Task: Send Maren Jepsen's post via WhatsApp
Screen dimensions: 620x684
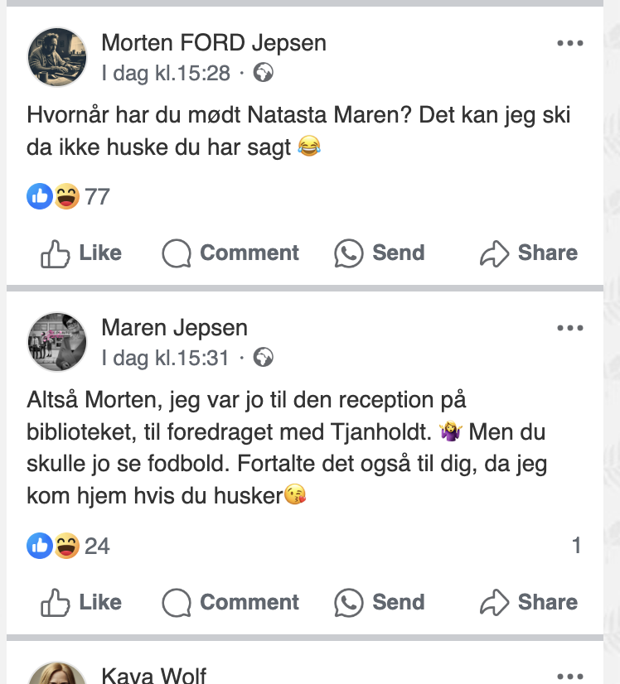Action: (x=380, y=603)
